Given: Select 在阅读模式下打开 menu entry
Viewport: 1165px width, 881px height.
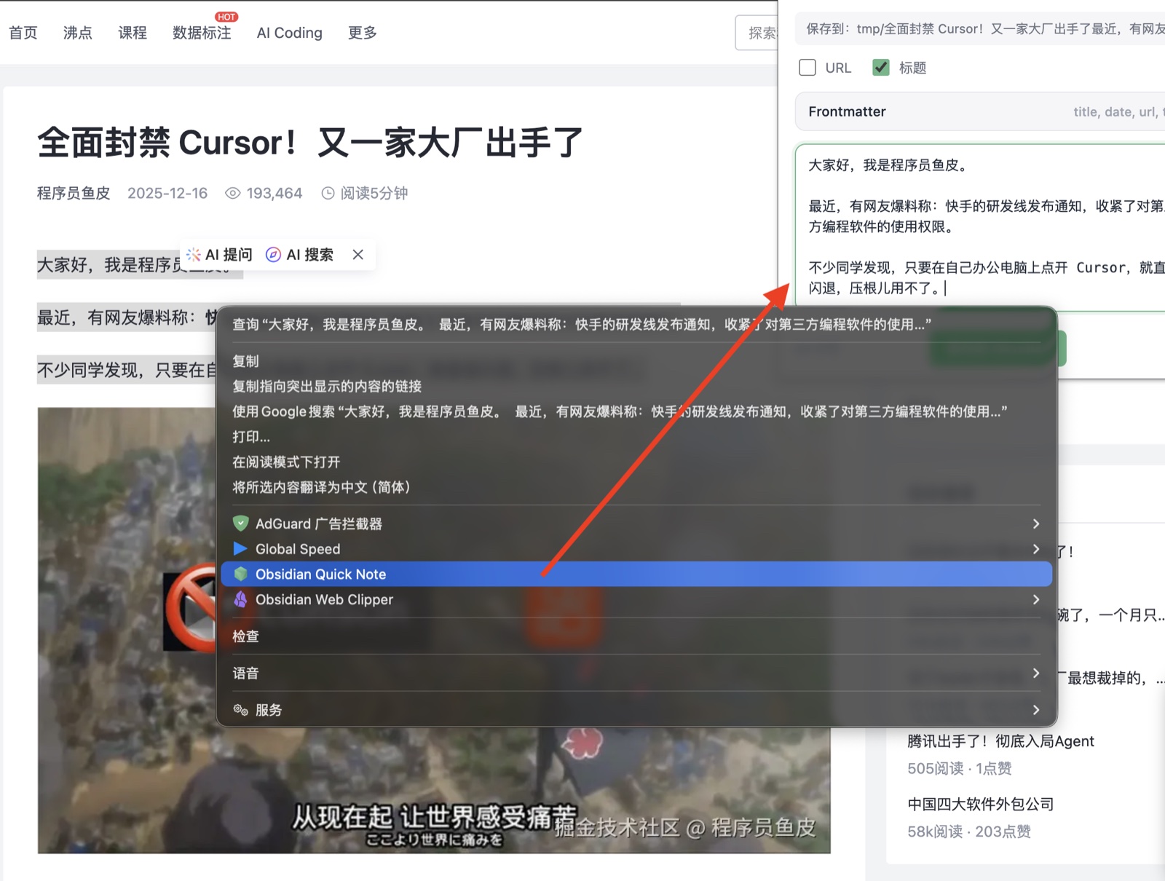Looking at the screenshot, I should 636,462.
